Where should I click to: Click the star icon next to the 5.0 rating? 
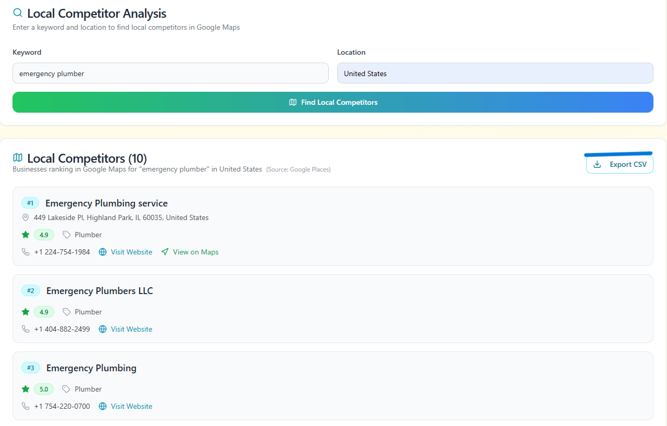[25, 389]
